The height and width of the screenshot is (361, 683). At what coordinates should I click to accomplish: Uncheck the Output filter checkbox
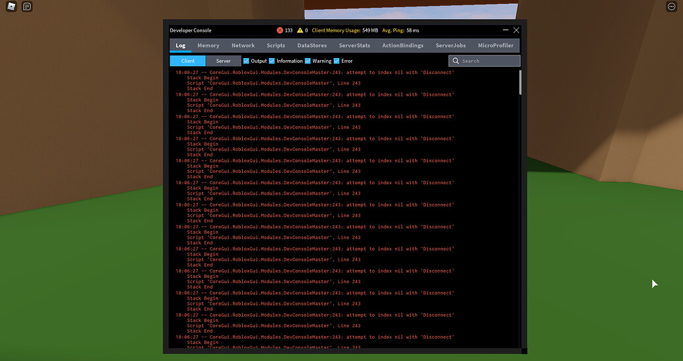point(246,61)
